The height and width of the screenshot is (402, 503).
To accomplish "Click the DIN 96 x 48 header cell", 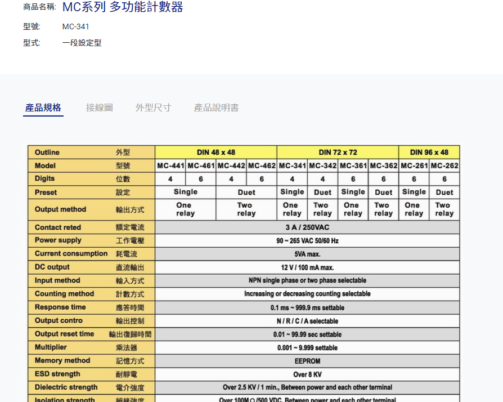I will 429,153.
